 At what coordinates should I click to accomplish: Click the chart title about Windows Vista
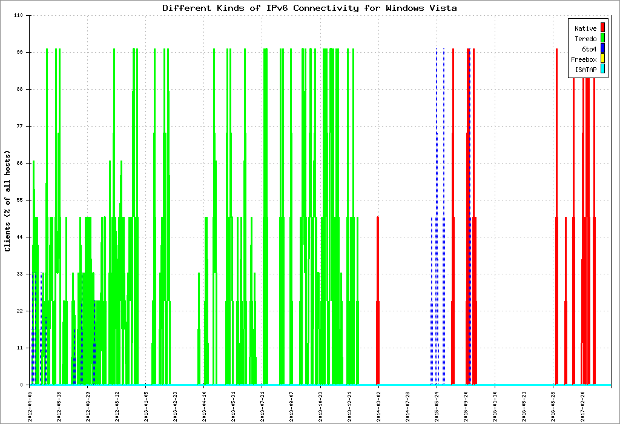point(309,8)
